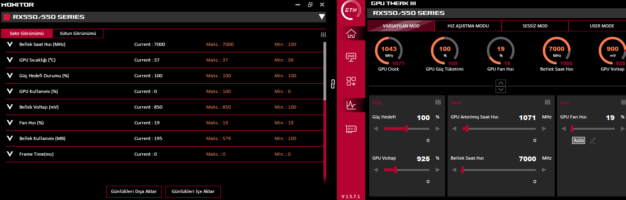Expand the GPU Sıcaklığı row

(x=10, y=60)
